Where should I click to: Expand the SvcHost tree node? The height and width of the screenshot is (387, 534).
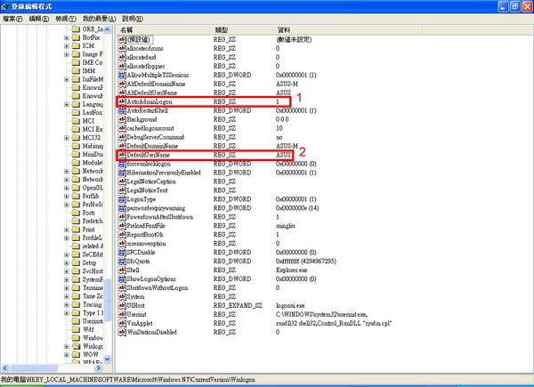(x=67, y=271)
